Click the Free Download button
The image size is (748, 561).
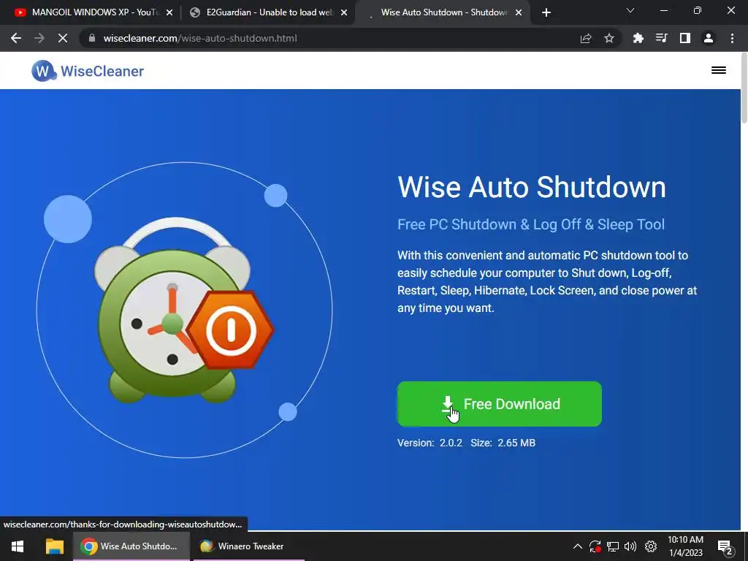coord(500,404)
